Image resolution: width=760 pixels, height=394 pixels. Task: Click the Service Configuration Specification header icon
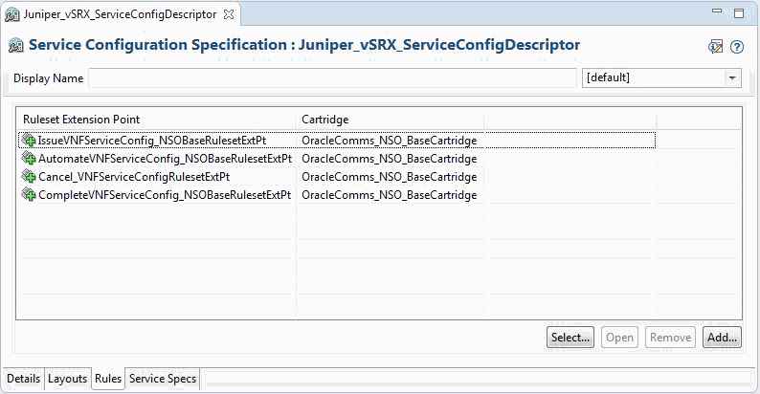pos(15,46)
